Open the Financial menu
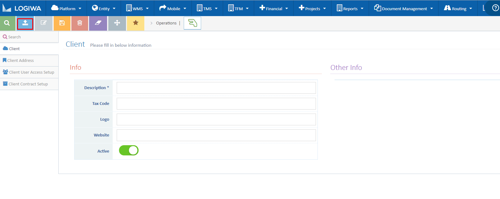 click(x=274, y=8)
